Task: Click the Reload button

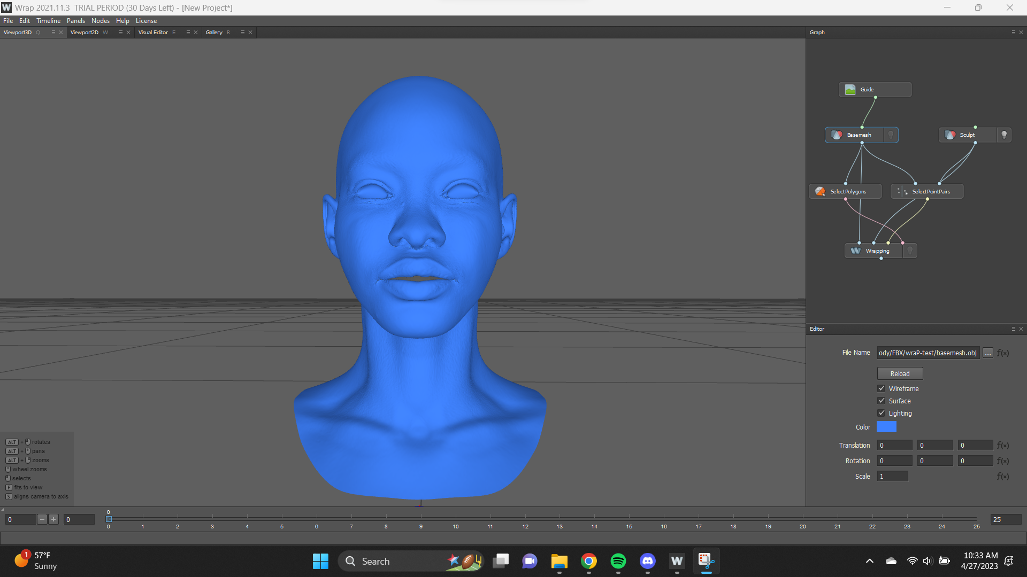Action: click(900, 373)
